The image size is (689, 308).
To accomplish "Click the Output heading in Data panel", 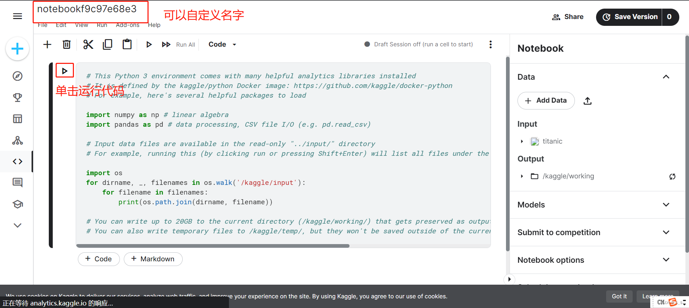I will point(531,159).
